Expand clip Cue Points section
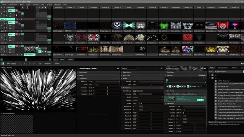The width and height of the screenshot is (244, 137). pos(186,91)
